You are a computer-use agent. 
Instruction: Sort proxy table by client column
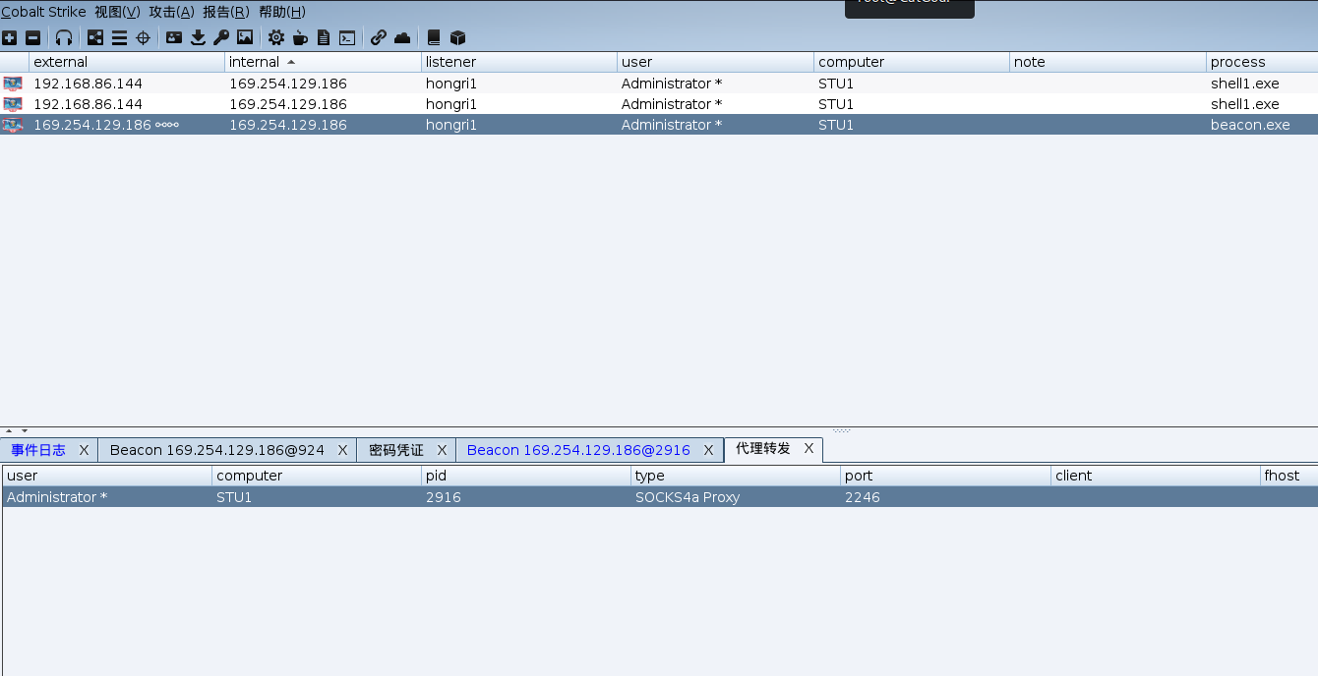point(1156,476)
